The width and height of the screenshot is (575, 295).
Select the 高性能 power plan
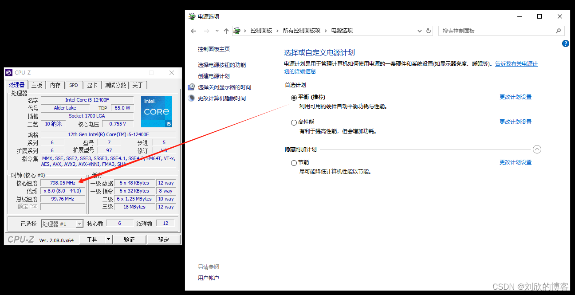294,122
